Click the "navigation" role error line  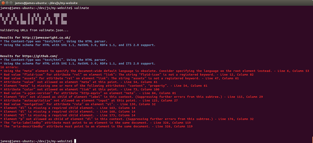tap(78, 104)
